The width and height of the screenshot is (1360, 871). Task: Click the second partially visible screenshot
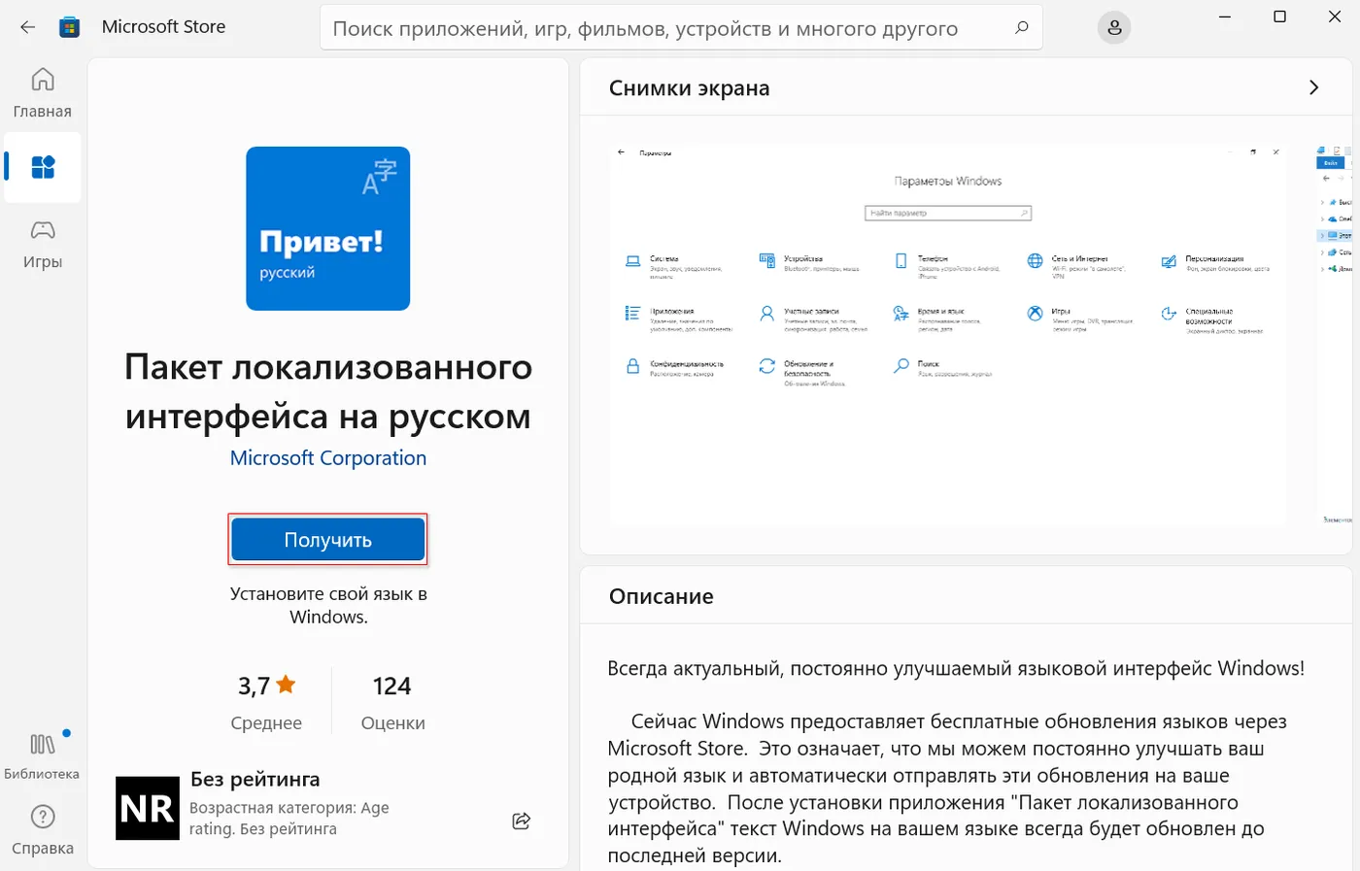tap(1334, 335)
